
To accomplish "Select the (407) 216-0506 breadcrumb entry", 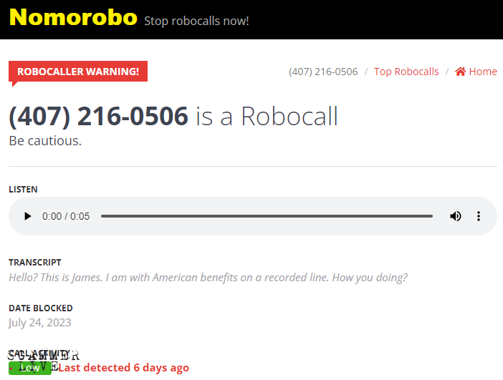I will click(323, 72).
